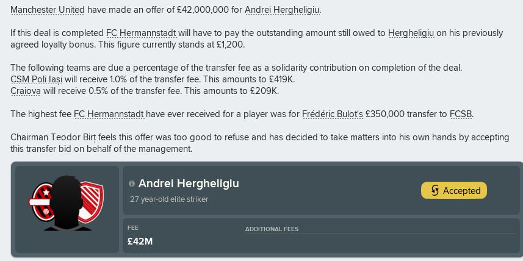Click the round red-and-black striped club badge
The image size is (523, 261).
[x=41, y=202]
